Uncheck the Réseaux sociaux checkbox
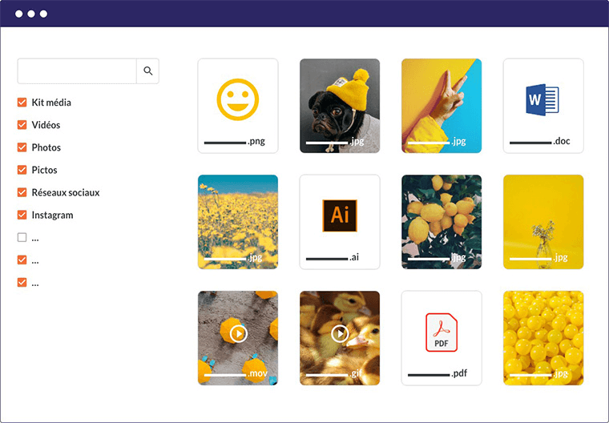 (22, 192)
